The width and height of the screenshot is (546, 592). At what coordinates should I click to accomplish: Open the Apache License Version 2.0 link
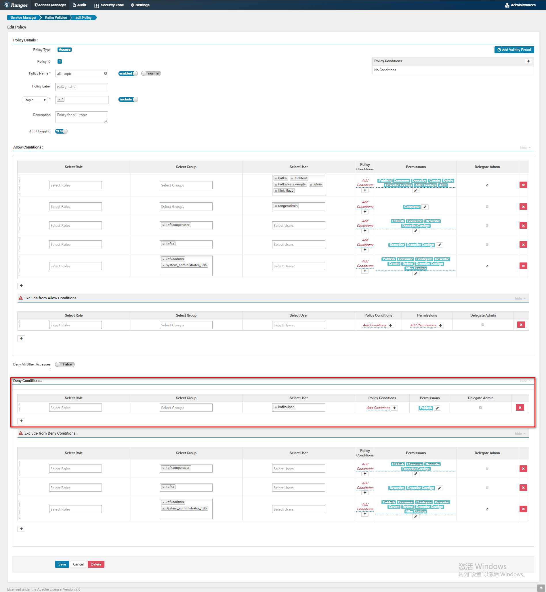pos(44,589)
